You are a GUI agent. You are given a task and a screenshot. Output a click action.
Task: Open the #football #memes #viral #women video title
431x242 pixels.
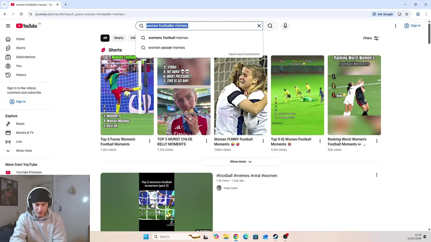click(247, 175)
